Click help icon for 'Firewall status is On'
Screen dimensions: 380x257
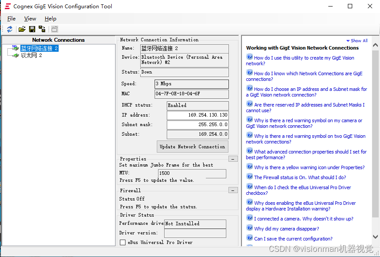250,176
